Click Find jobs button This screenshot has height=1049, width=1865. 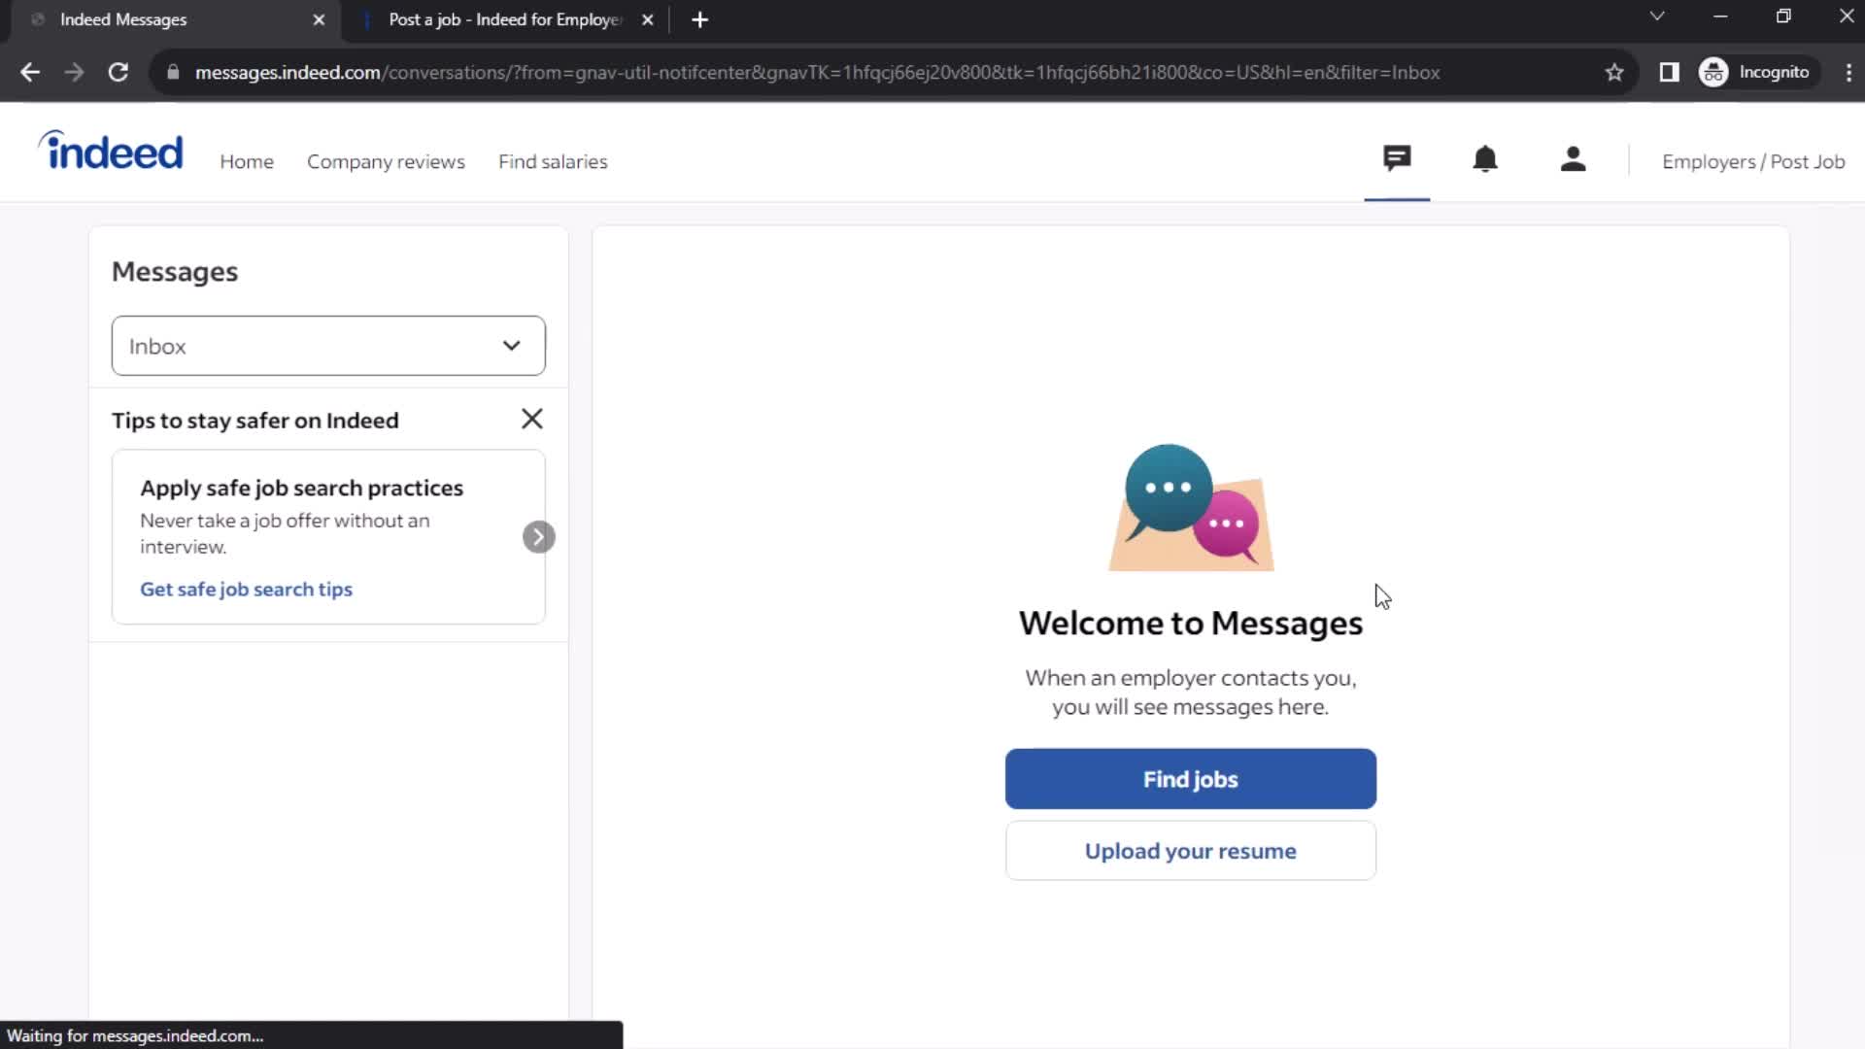pyautogui.click(x=1191, y=779)
